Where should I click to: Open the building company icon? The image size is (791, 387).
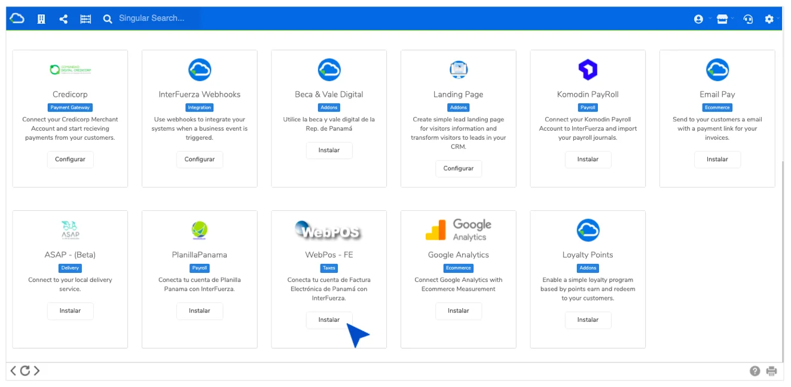pos(41,19)
